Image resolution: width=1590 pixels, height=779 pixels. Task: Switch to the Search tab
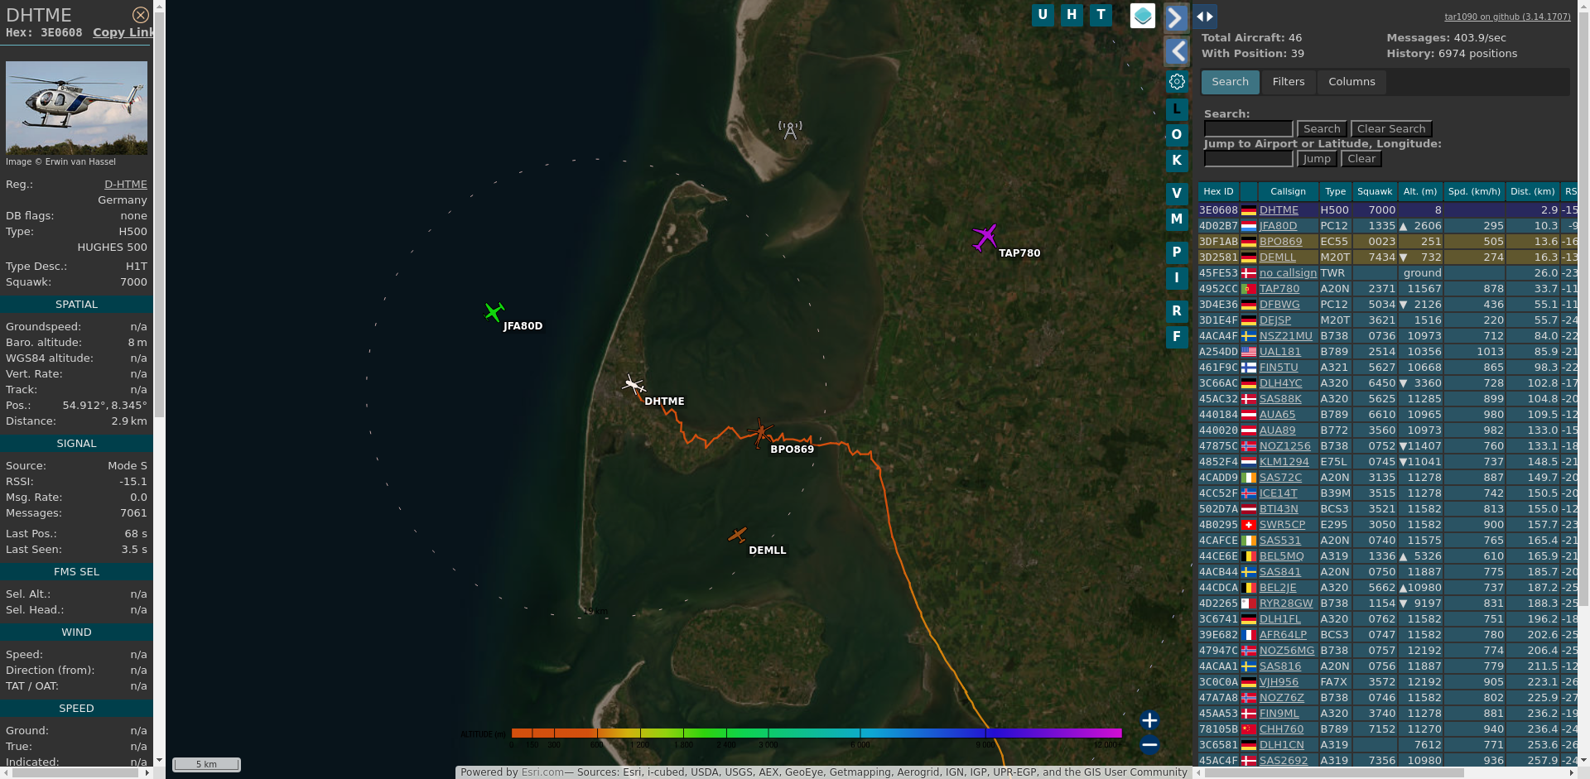(1230, 82)
